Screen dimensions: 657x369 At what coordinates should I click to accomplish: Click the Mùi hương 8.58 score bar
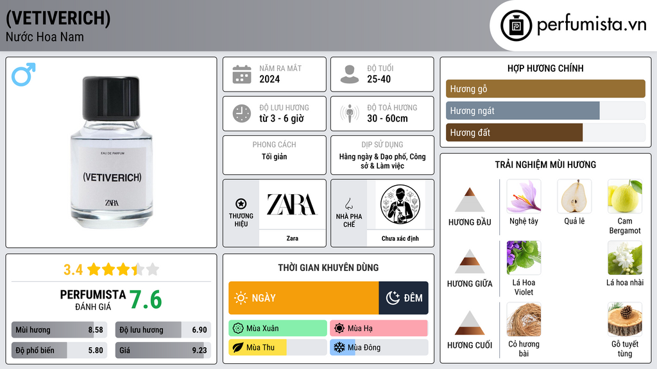60,330
